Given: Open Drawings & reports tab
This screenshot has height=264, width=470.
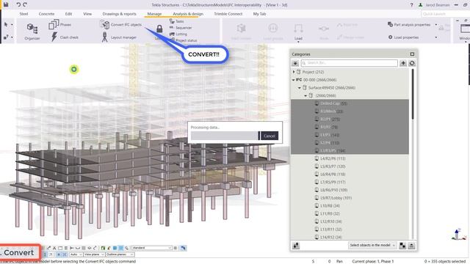Looking at the screenshot, I should pyautogui.click(x=119, y=14).
